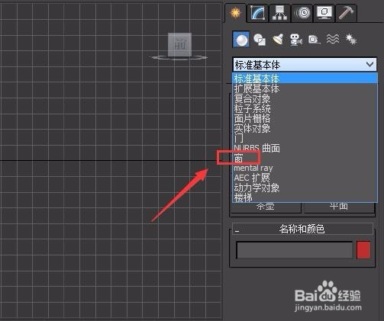Choose 标准基本体 from the list
This screenshot has height=321, width=384.
coord(305,79)
